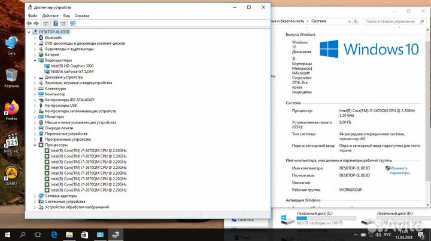
Task: Select the Батареи category
Action: 52,54
